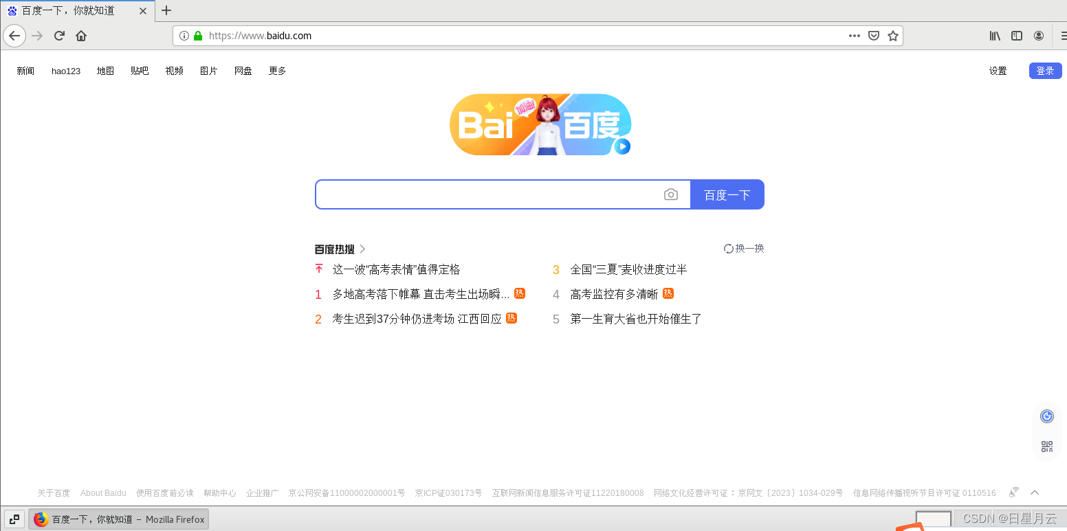
Task: Click the accessibility icon in footer
Action: click(1014, 492)
